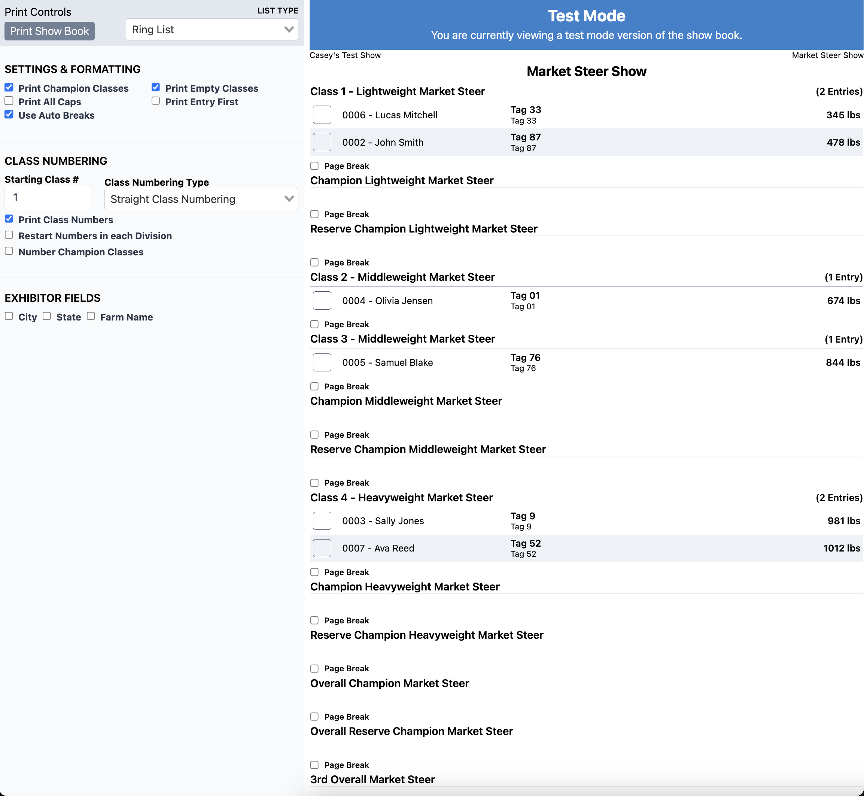Expand the Class Numbering Type dropdown arrow
This screenshot has height=796, width=864.
pyautogui.click(x=289, y=199)
